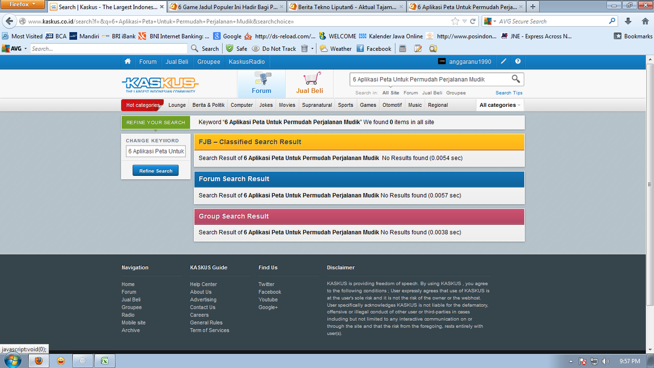Reload the page using the refresh icon

pyautogui.click(x=473, y=21)
